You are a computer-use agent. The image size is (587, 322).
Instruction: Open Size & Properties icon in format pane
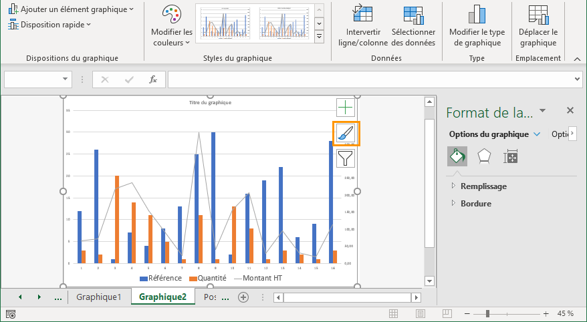(x=511, y=156)
